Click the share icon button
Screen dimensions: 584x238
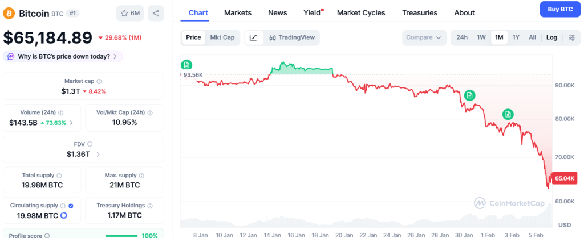point(156,13)
